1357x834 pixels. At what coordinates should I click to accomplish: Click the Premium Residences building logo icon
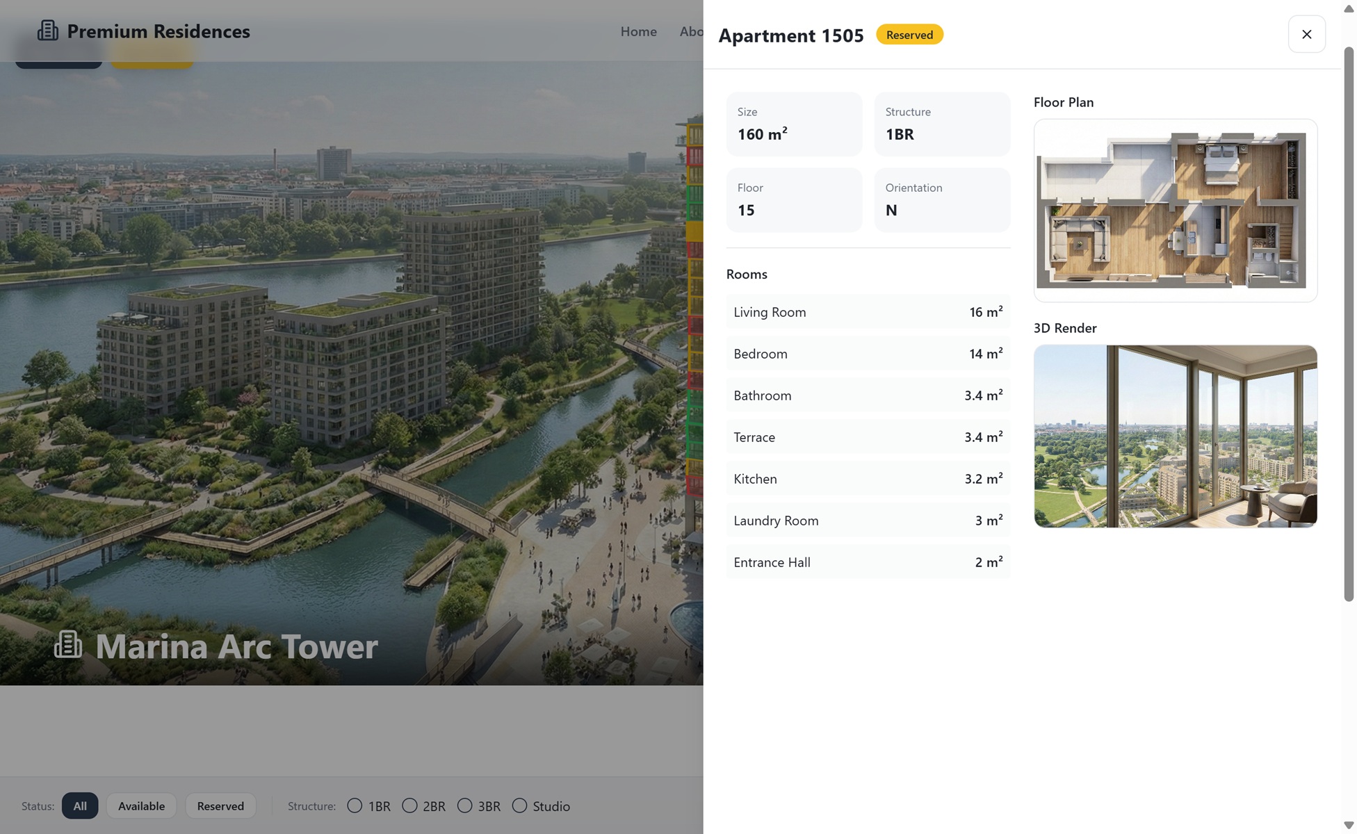coord(47,31)
